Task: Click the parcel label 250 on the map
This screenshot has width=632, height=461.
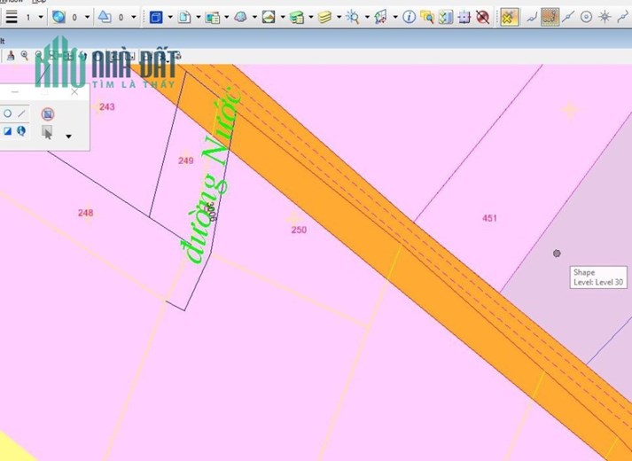Action: pos(299,230)
